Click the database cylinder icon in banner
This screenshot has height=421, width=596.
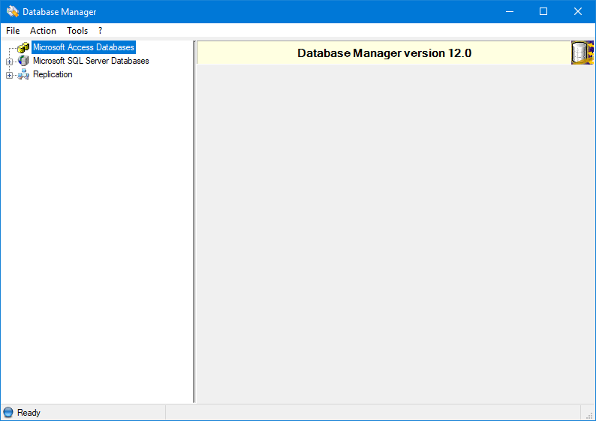582,53
